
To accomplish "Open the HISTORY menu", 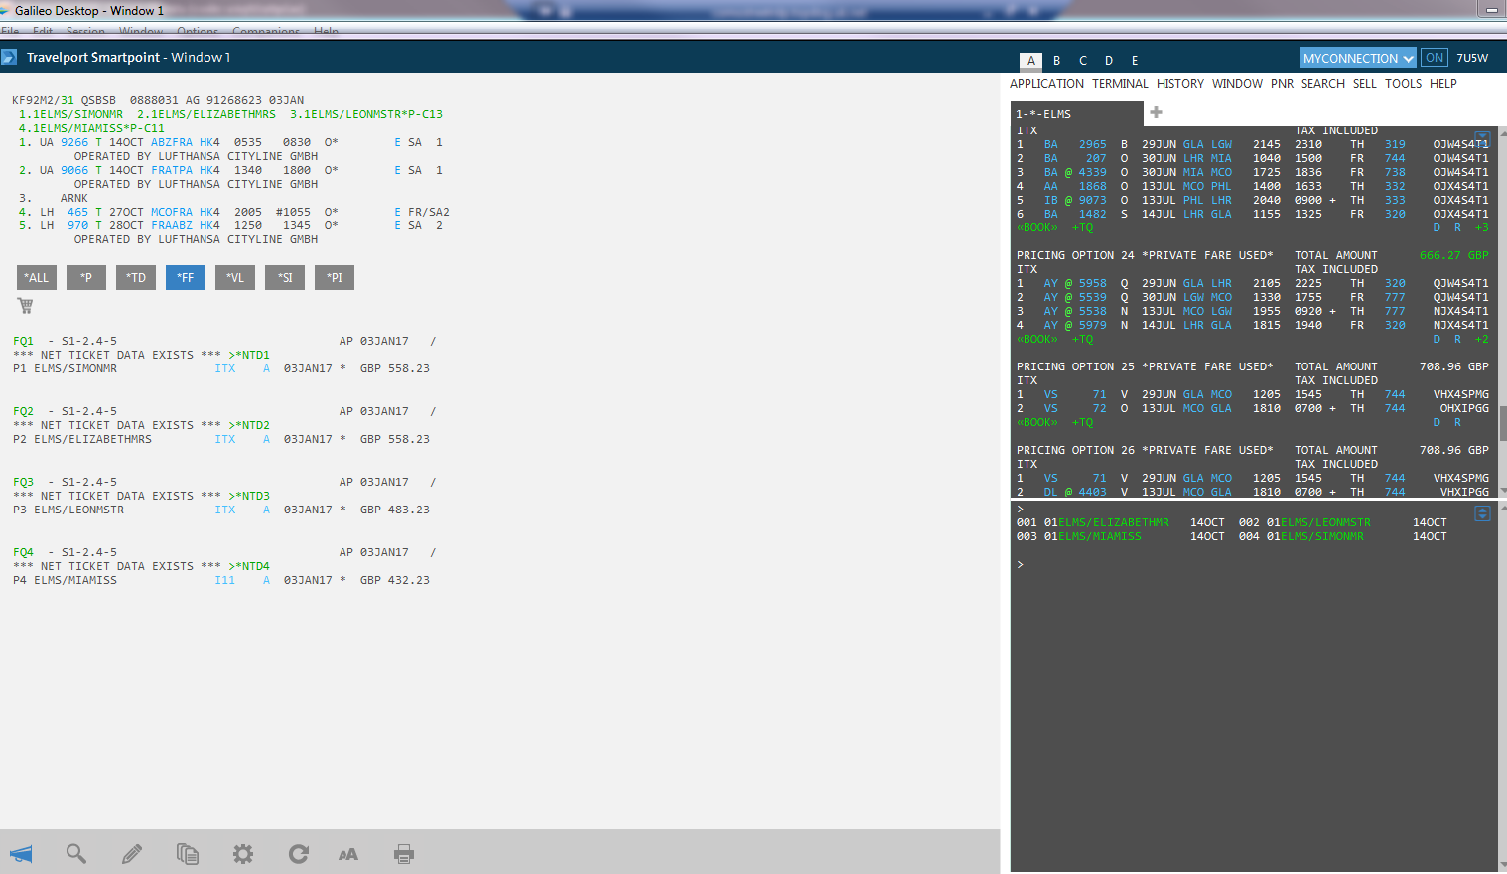I will [x=1180, y=84].
